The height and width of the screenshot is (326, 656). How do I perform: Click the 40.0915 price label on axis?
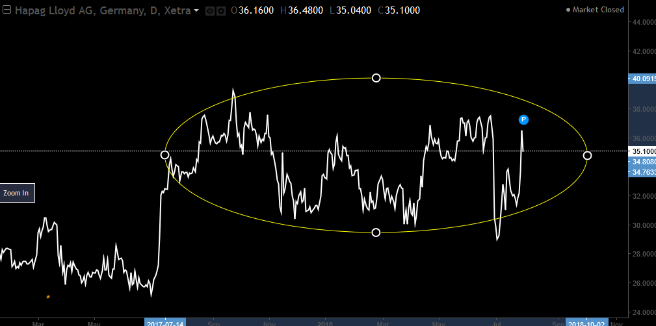click(642, 78)
